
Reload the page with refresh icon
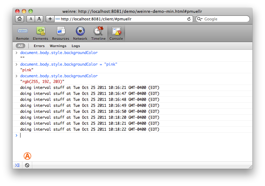pyautogui.click(x=189, y=19)
